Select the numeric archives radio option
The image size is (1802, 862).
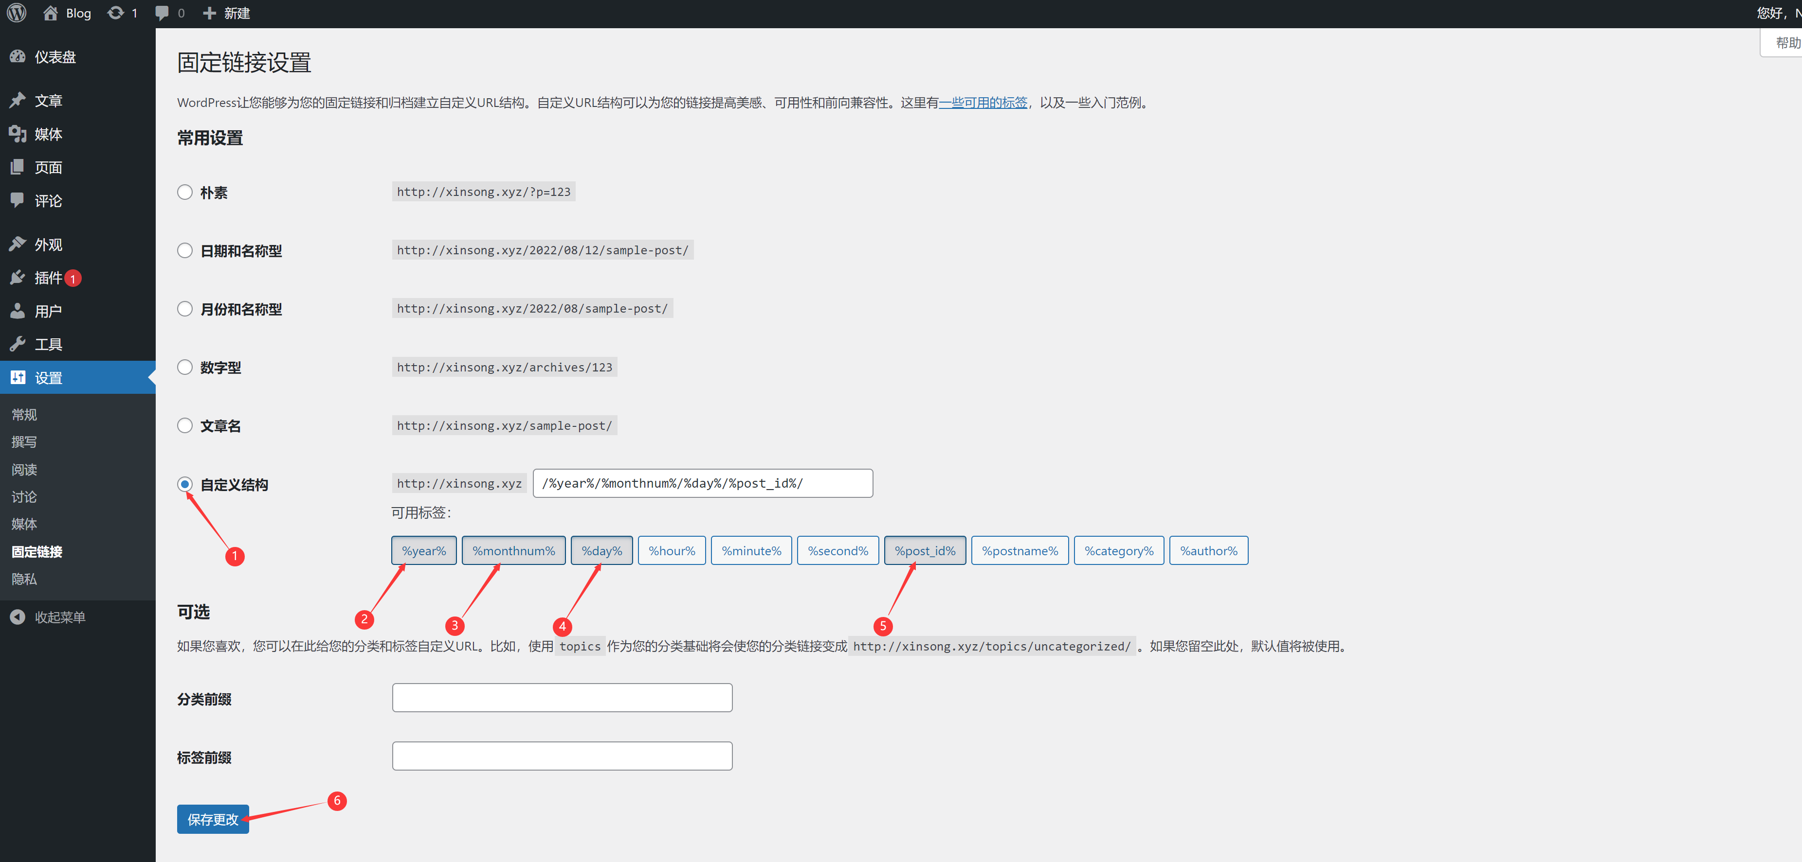[185, 367]
